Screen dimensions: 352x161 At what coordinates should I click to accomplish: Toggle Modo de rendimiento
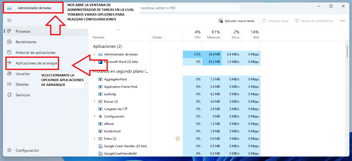pos(314,21)
